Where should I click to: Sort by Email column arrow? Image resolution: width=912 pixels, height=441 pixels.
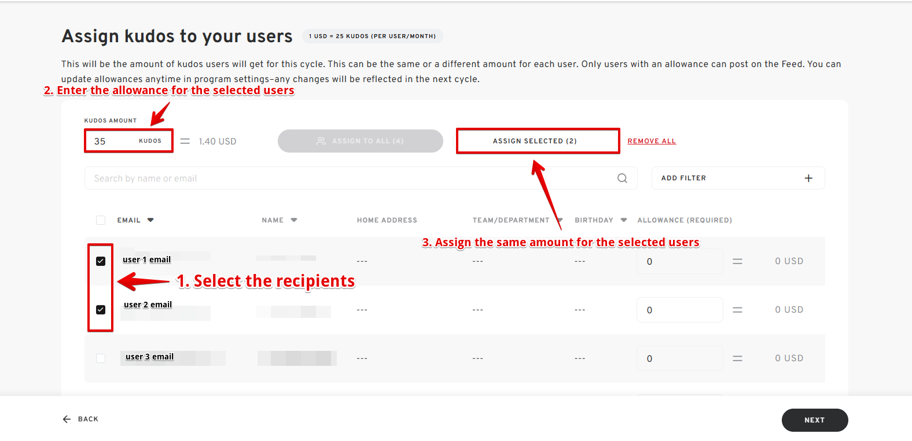click(x=150, y=220)
